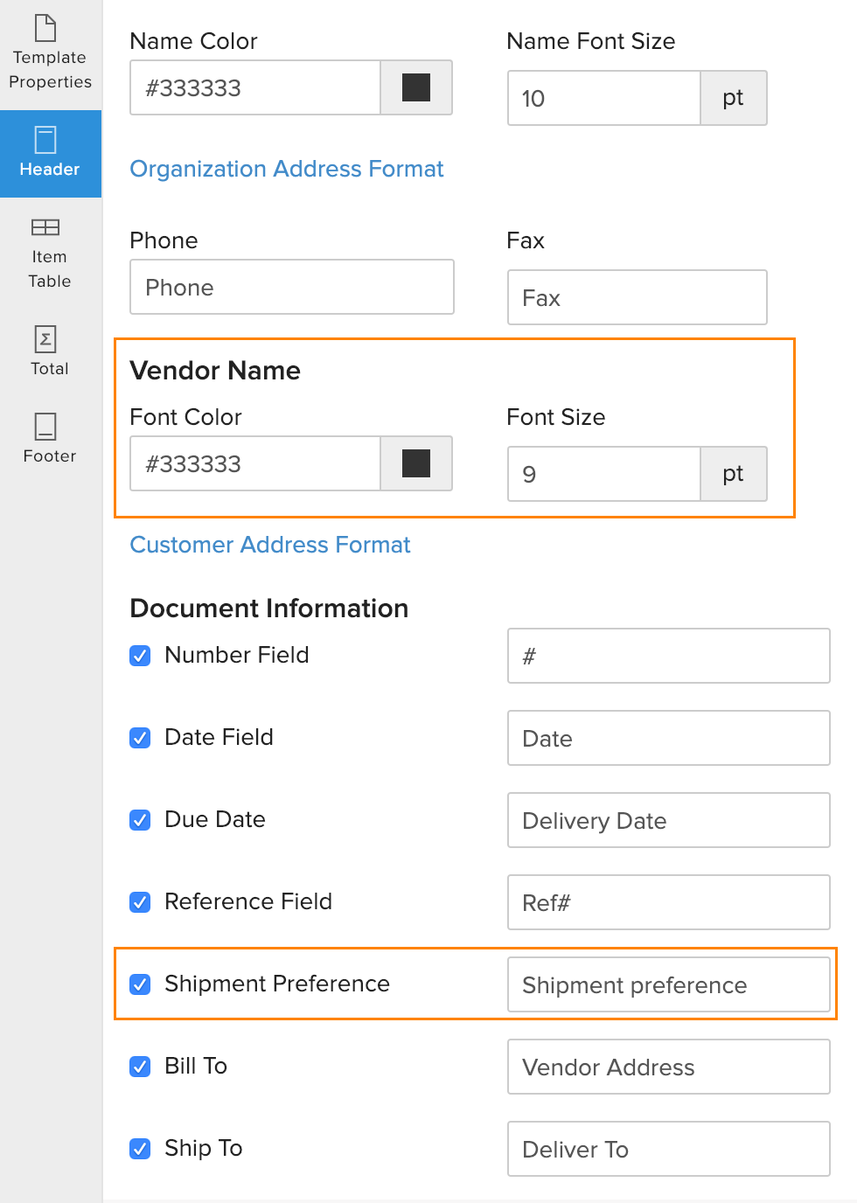
Task: Open the Customer Address Format link
Action: point(269,545)
